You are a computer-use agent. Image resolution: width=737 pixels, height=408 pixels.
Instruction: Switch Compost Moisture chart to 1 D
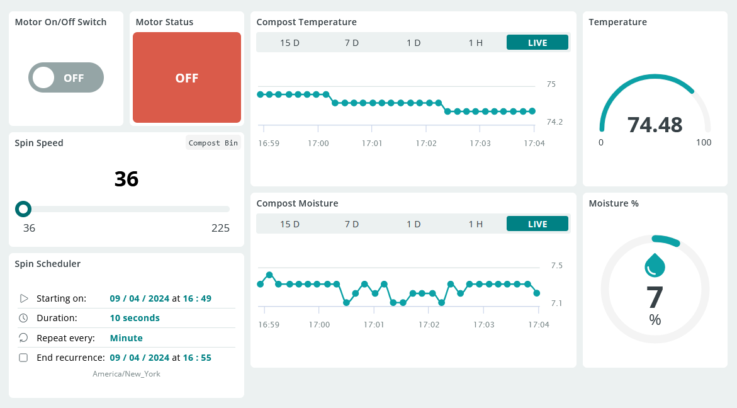[x=413, y=224]
